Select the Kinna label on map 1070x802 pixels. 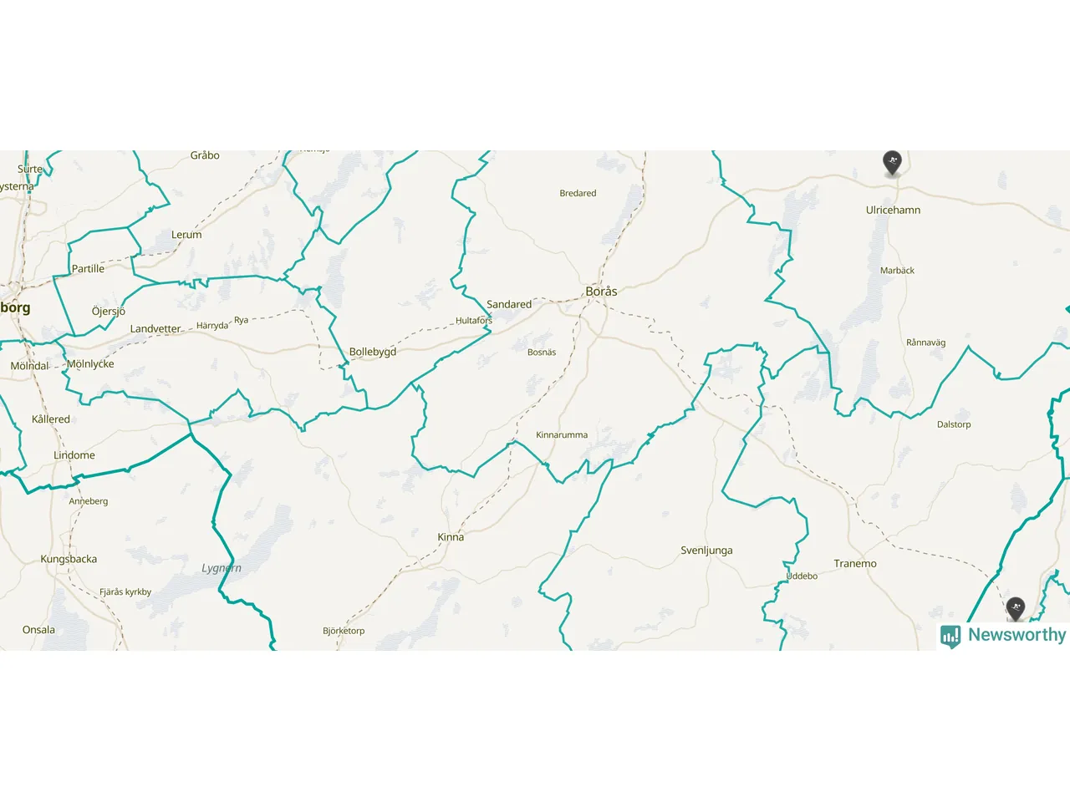tap(451, 537)
